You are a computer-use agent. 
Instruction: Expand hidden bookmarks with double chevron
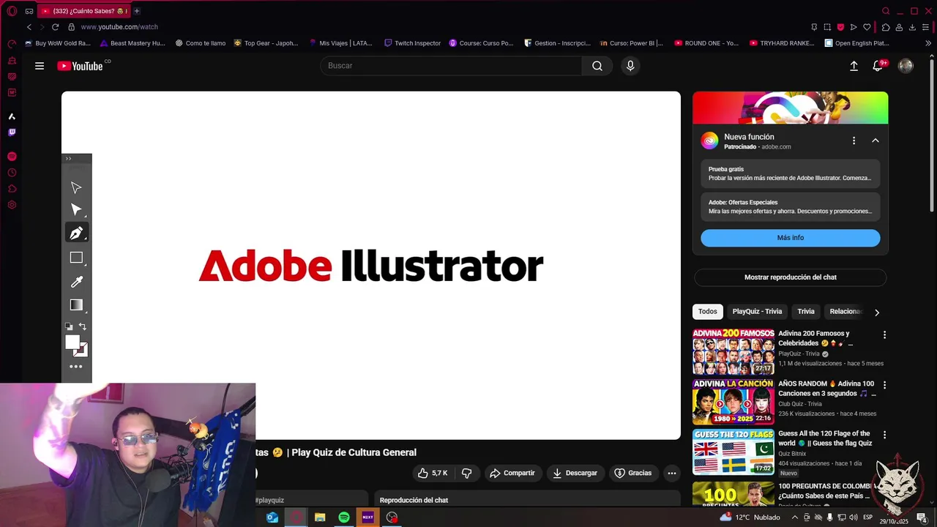pos(928,43)
